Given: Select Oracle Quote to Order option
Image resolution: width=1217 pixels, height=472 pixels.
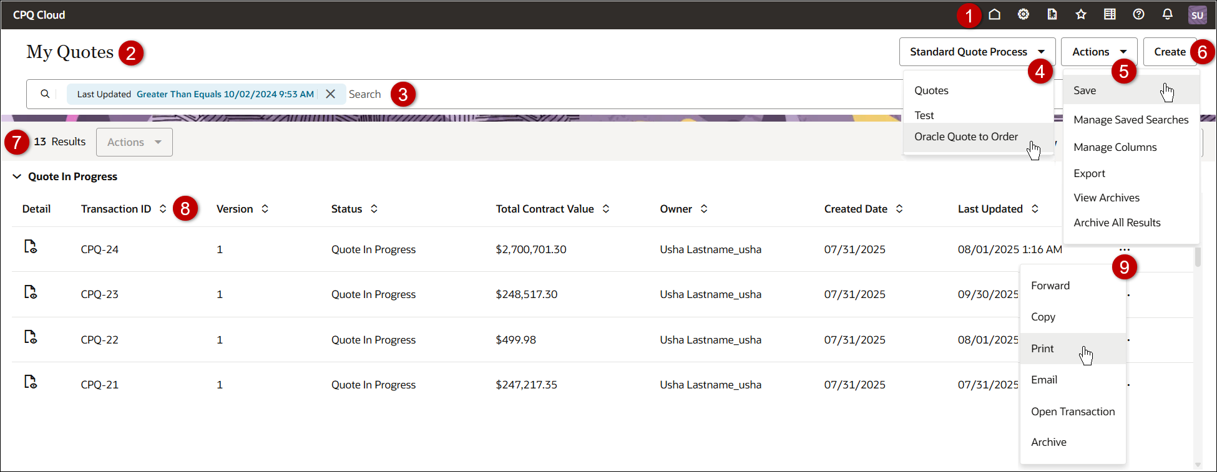Looking at the screenshot, I should coord(965,137).
